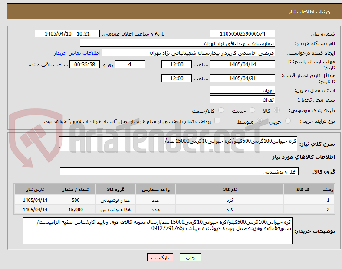Click the تعداد / مقدار column header
The width and height of the screenshot is (342, 269).
(x=76, y=190)
